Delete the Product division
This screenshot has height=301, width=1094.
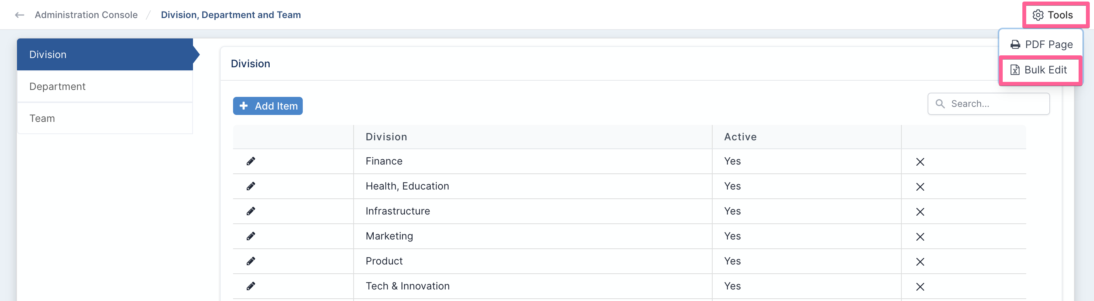(x=920, y=262)
